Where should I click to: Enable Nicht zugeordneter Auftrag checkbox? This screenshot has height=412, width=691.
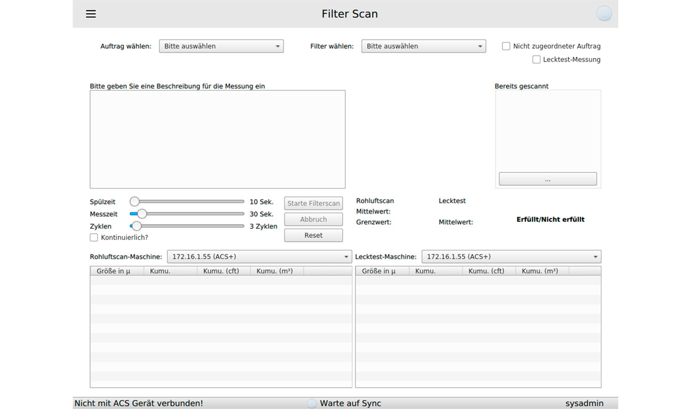[506, 46]
